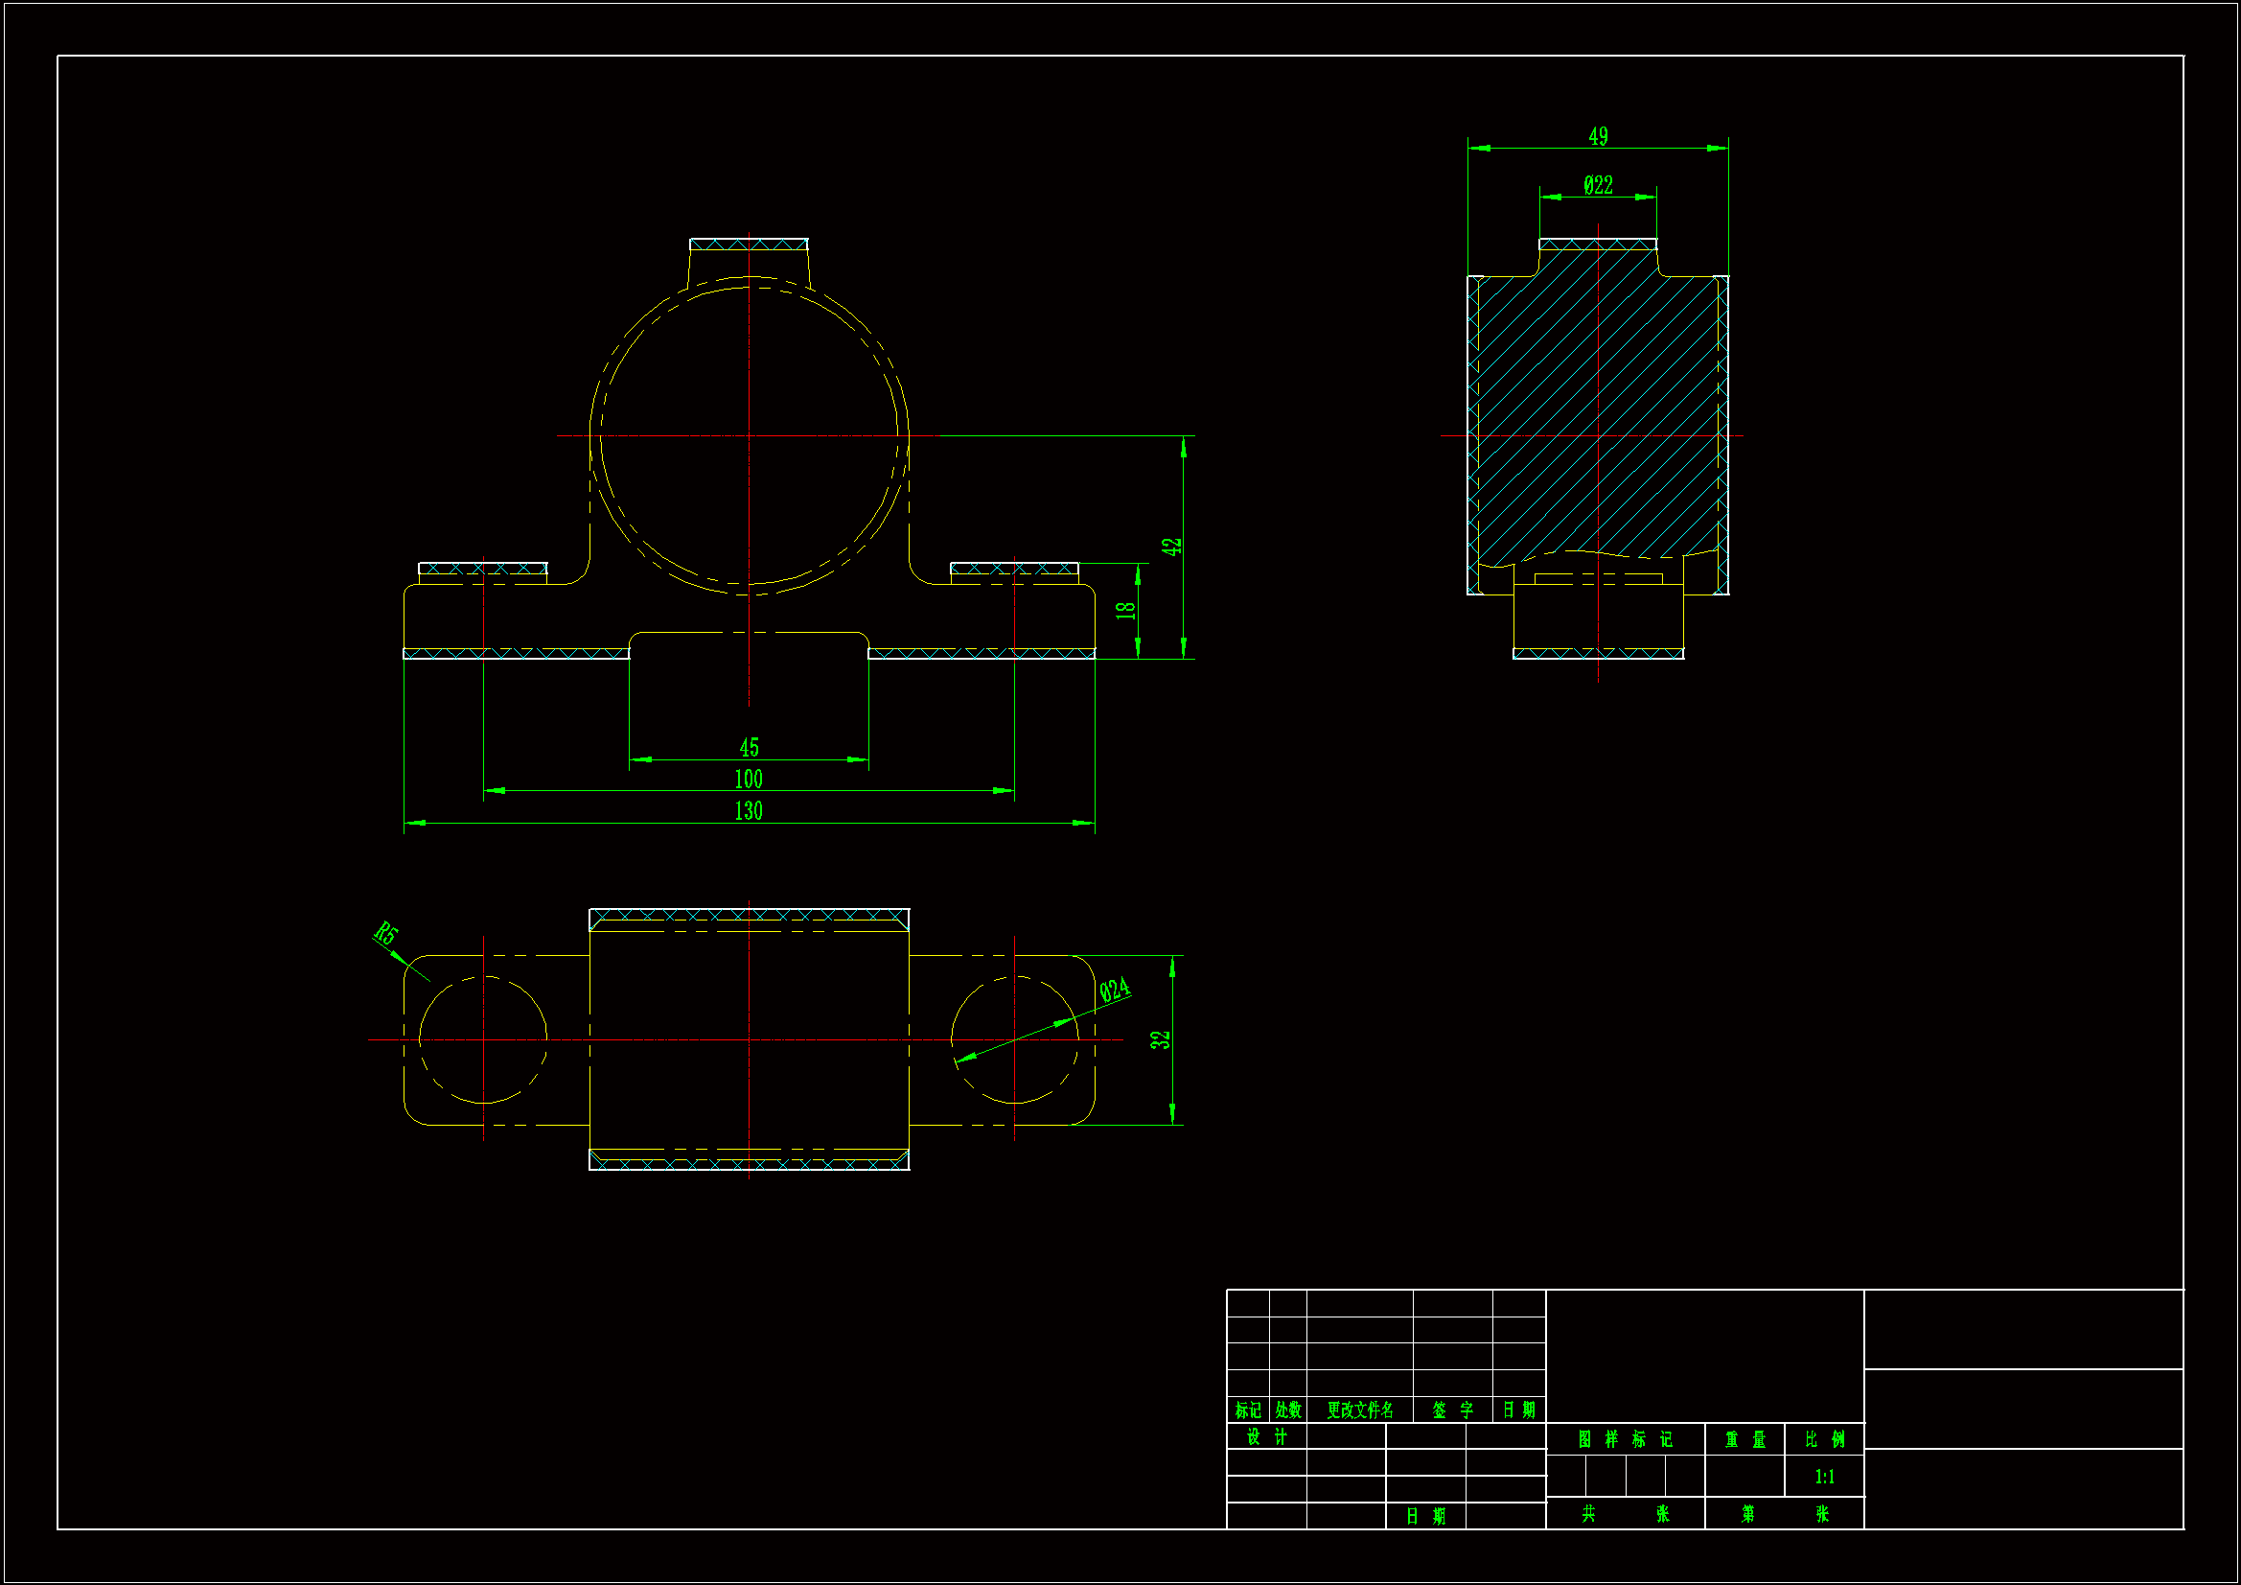2241x1585 pixels.
Task: Click the Ø24 hole diameter label
Action: [x=1115, y=991]
